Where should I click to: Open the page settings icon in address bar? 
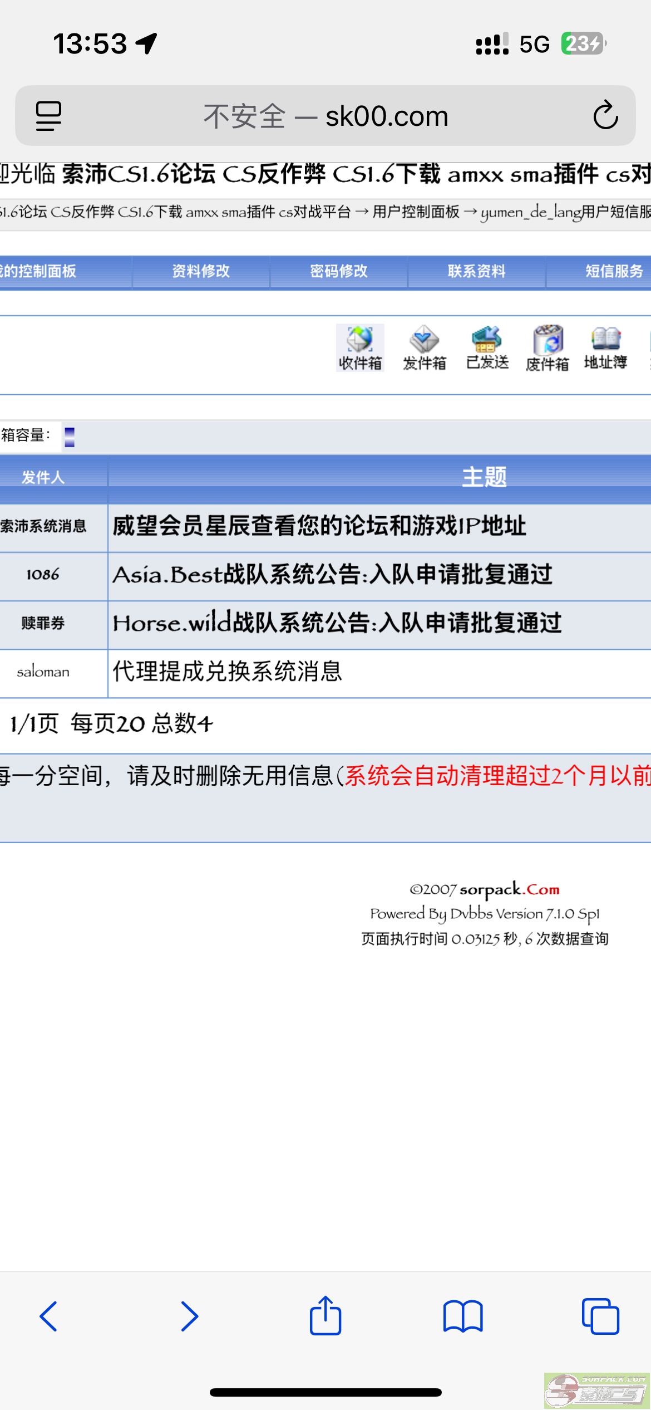coord(49,116)
